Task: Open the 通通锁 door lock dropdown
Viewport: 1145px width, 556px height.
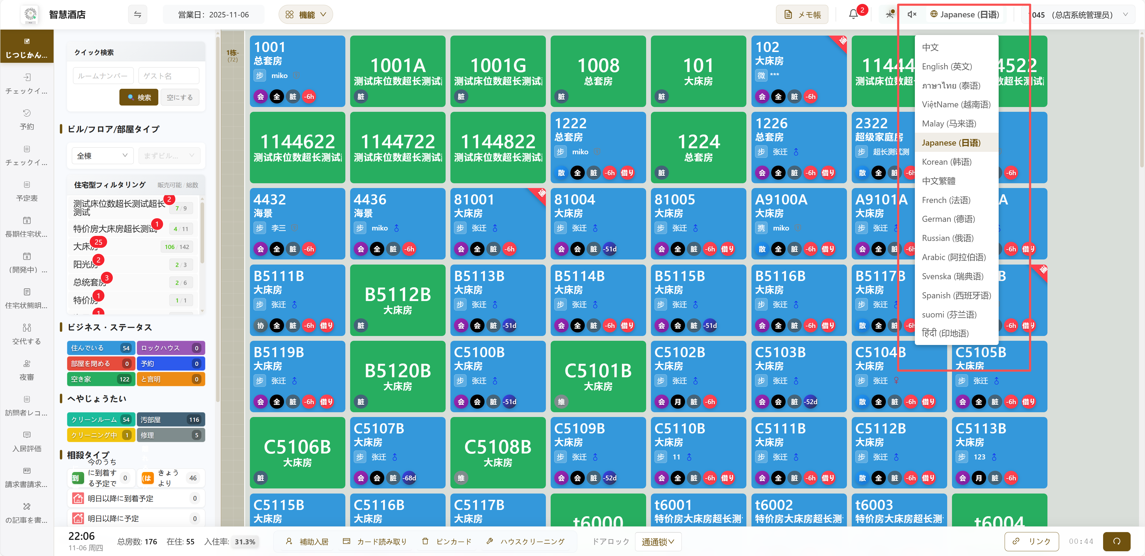Action: pyautogui.click(x=658, y=541)
